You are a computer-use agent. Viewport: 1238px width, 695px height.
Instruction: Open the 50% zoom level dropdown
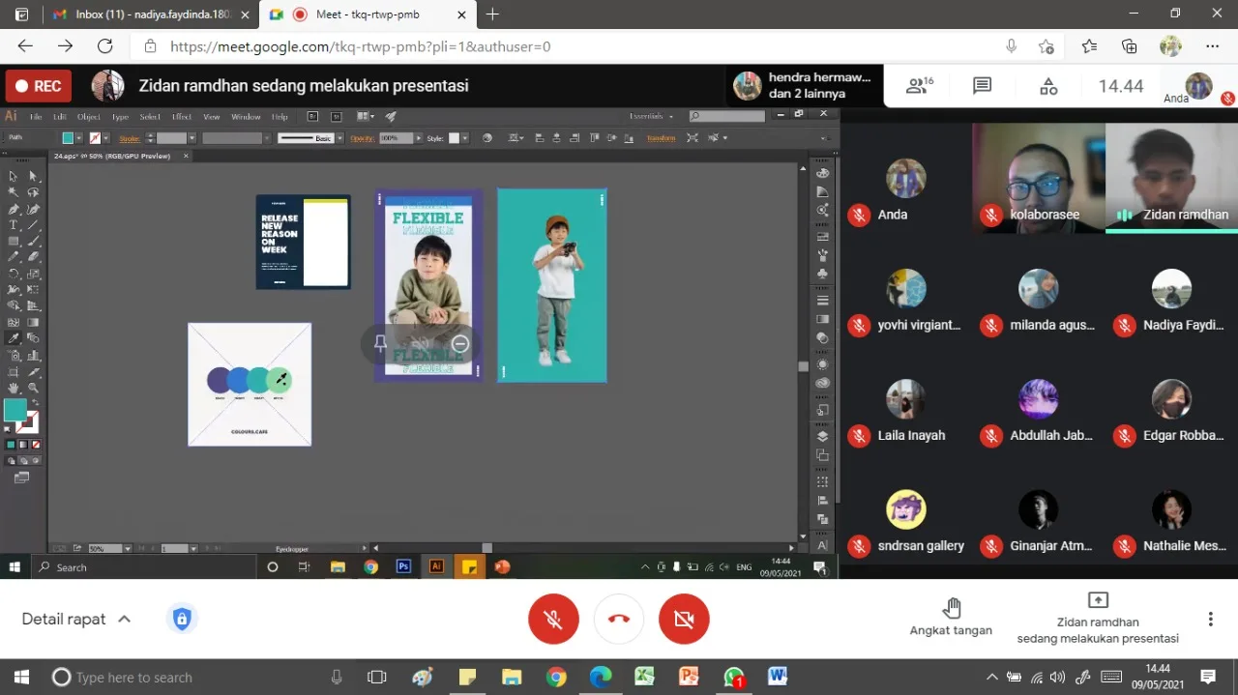point(127,548)
